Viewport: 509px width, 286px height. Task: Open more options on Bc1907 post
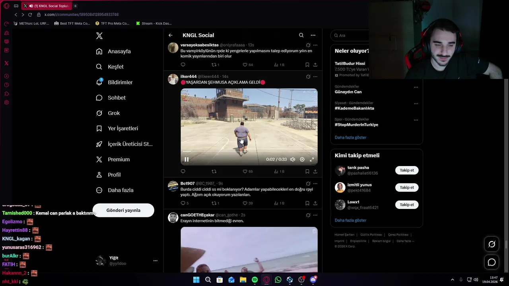tap(315, 184)
